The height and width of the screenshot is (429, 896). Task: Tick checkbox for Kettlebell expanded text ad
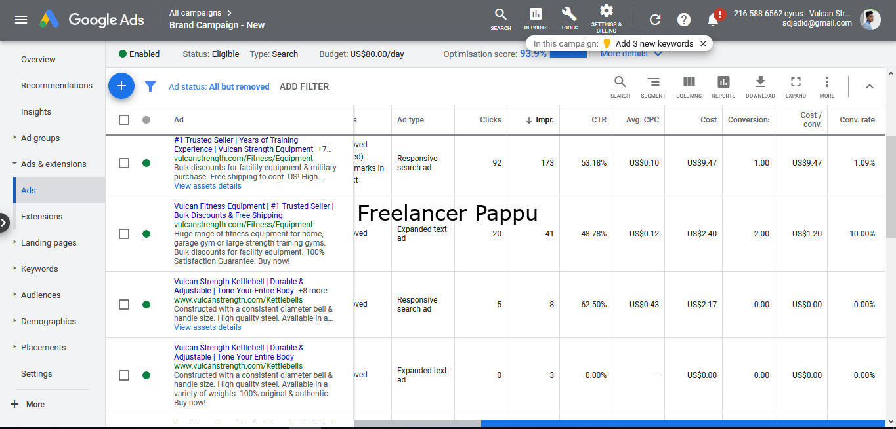(x=124, y=375)
